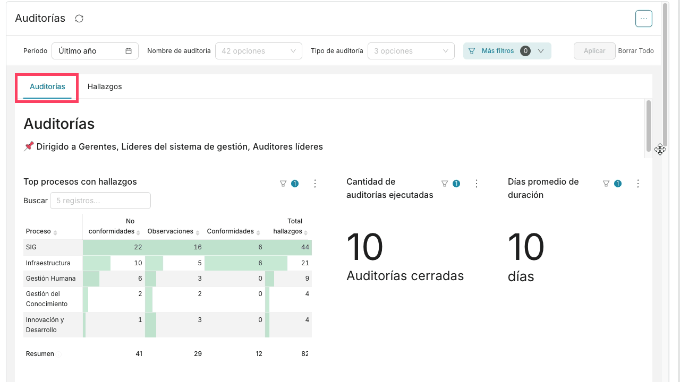The width and height of the screenshot is (680, 382).
Task: Click filter icon on Top procesos con hallazgos
Action: pyautogui.click(x=283, y=184)
